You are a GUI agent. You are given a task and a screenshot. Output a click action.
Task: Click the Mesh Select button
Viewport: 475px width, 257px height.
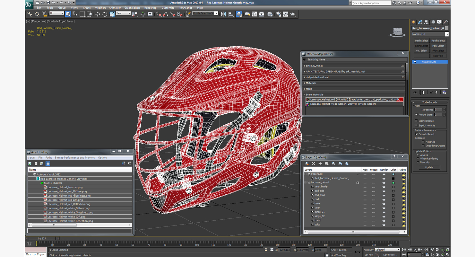click(x=421, y=41)
